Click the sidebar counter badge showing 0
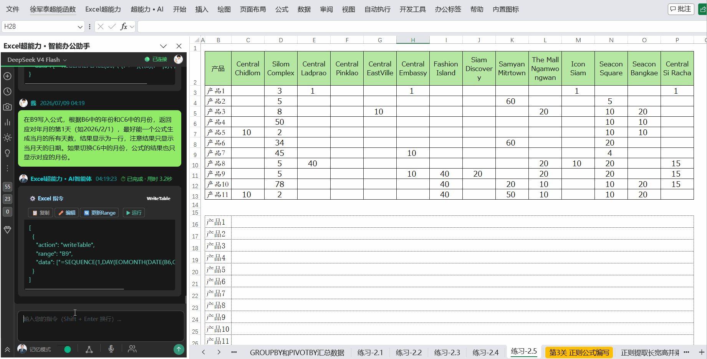Viewport: 707px width, 359px height. (x=7, y=212)
